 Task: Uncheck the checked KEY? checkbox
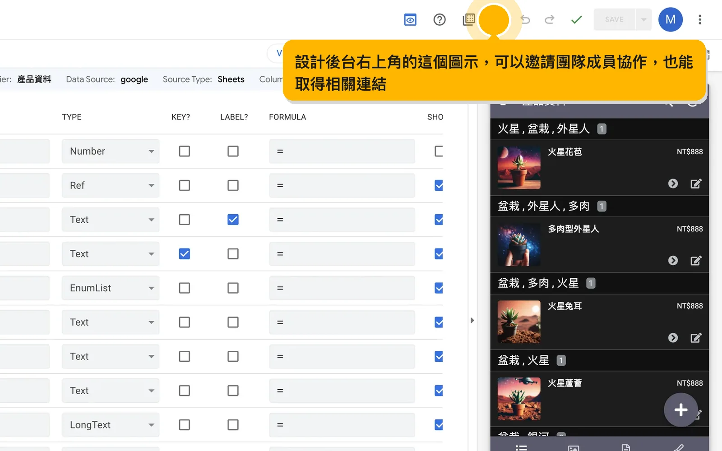[184, 254]
